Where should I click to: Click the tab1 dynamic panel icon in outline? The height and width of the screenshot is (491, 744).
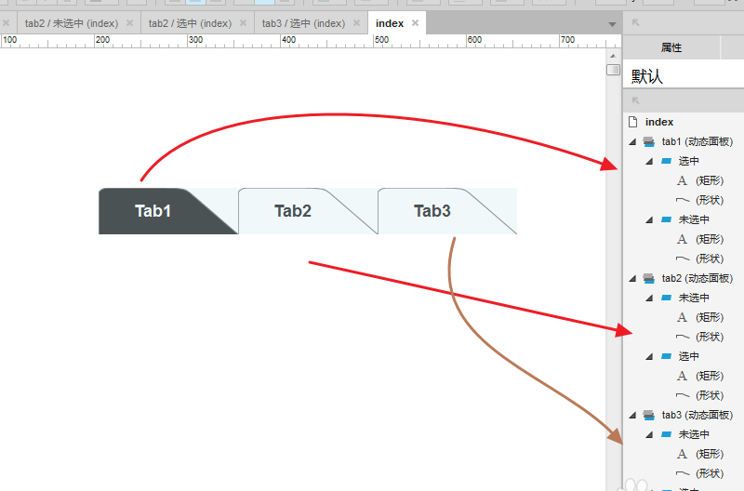[648, 142]
